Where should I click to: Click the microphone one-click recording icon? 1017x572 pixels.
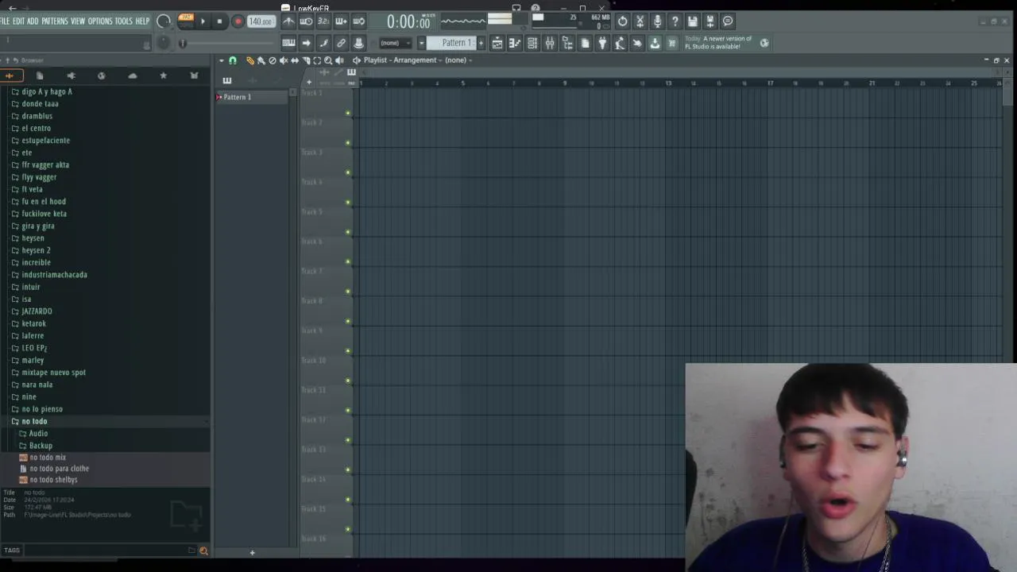(x=657, y=21)
